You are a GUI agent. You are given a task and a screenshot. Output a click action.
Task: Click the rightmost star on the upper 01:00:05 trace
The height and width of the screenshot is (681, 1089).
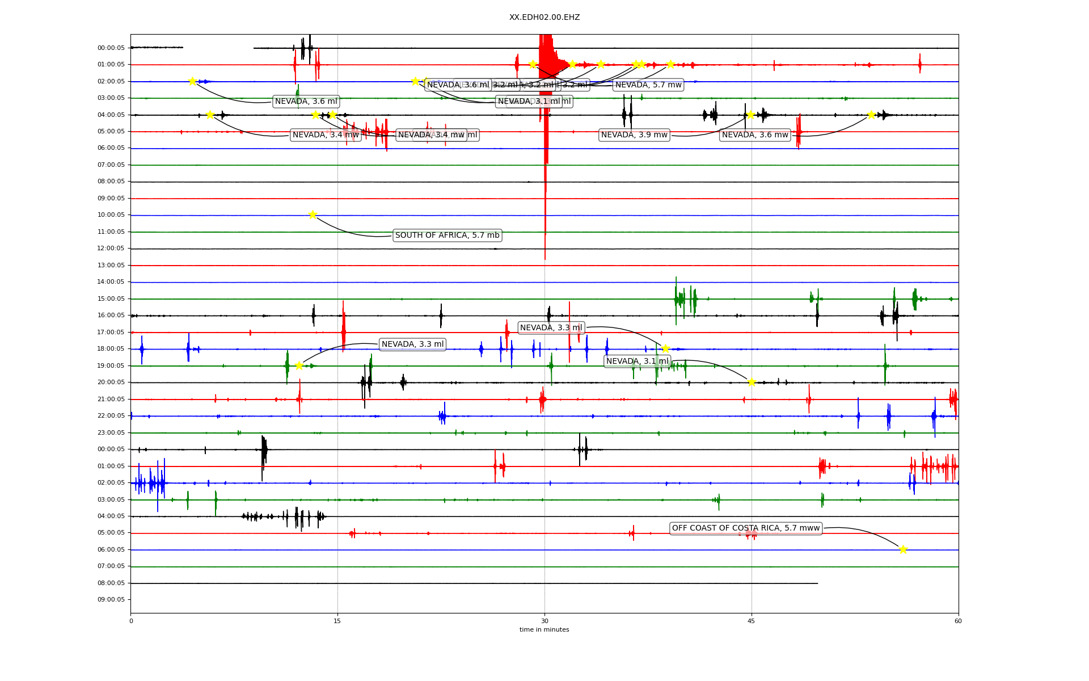coord(670,64)
